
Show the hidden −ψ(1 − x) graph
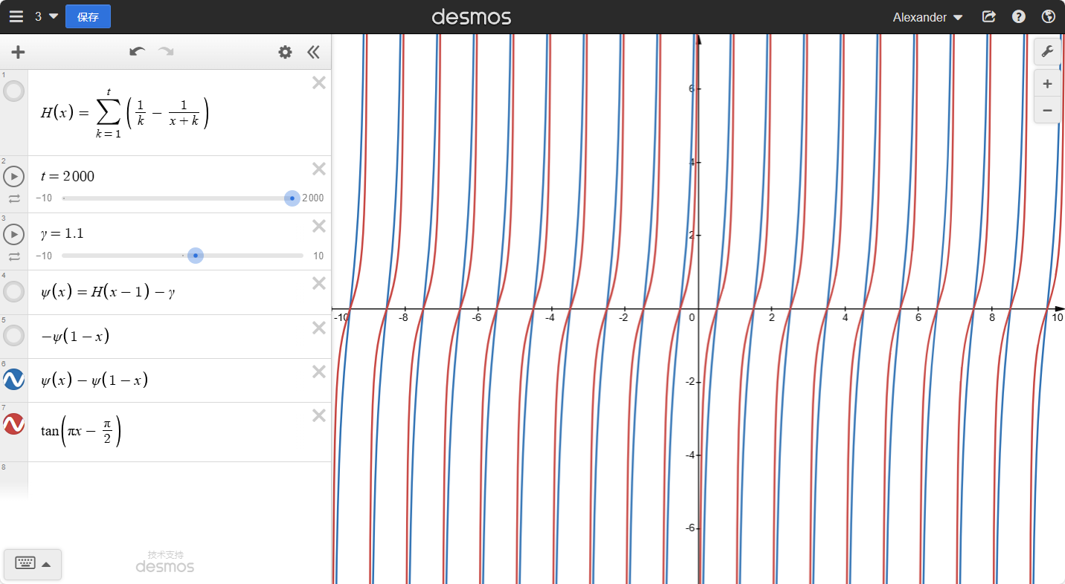coord(14,336)
